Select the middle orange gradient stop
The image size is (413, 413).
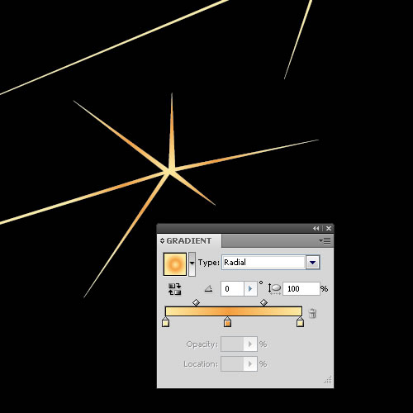227,322
